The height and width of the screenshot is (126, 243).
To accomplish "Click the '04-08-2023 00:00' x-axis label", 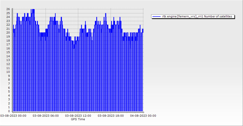I will pos(143,116).
